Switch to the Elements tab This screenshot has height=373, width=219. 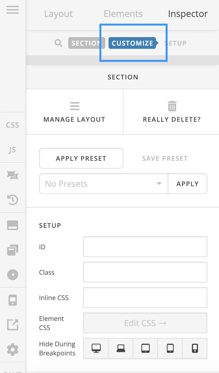[123, 14]
